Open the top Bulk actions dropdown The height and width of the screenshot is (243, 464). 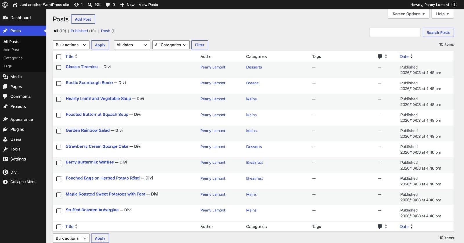pos(71,45)
